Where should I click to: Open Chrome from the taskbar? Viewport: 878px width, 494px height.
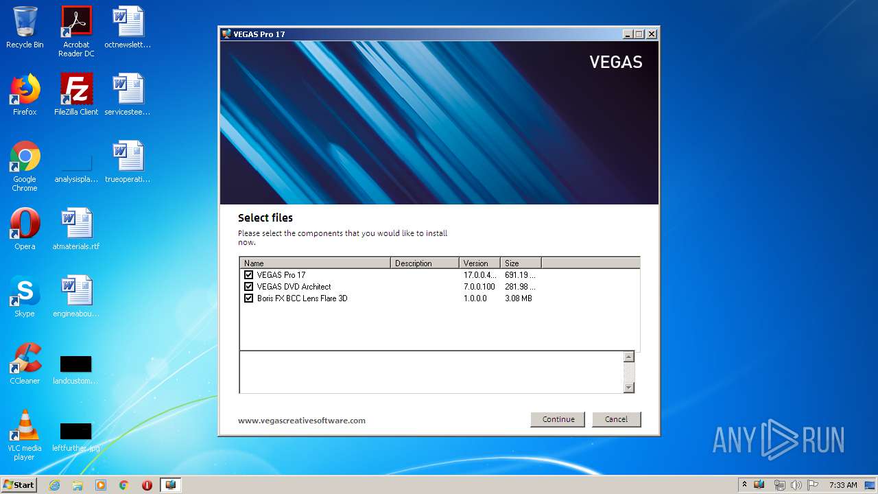124,485
